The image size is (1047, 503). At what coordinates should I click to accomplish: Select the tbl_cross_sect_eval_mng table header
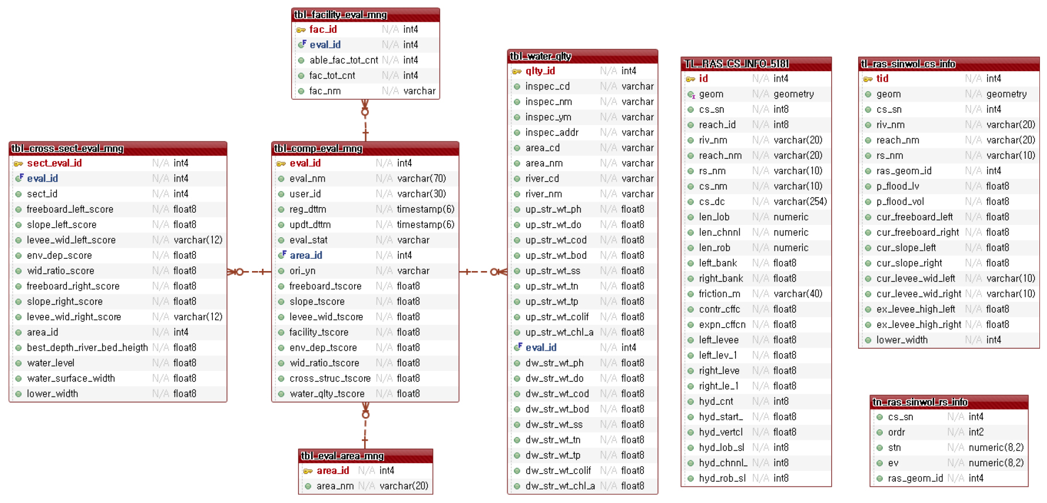click(118, 148)
